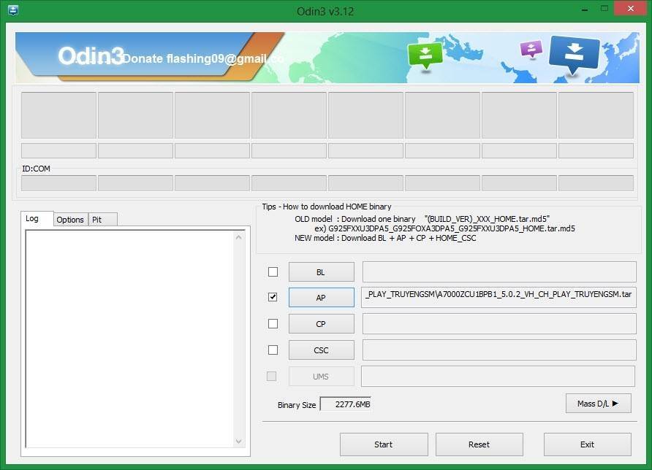652x470 pixels.
Task: Click the 'Donate flashing09@gmail' banner text
Action: [x=204, y=58]
